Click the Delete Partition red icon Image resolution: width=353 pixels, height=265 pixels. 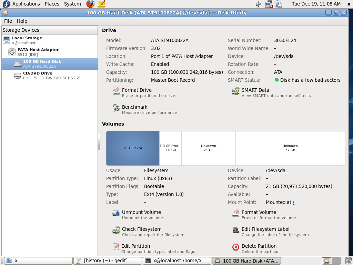point(236,247)
